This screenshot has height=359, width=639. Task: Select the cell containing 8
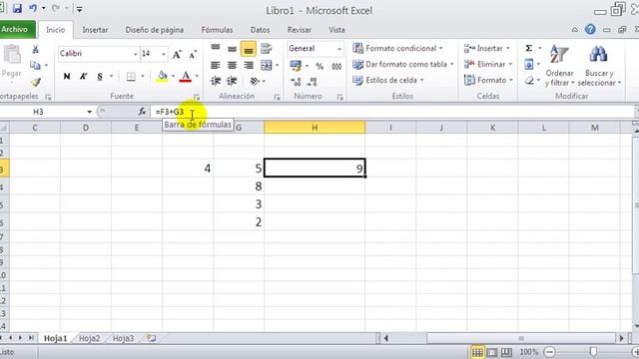239,186
